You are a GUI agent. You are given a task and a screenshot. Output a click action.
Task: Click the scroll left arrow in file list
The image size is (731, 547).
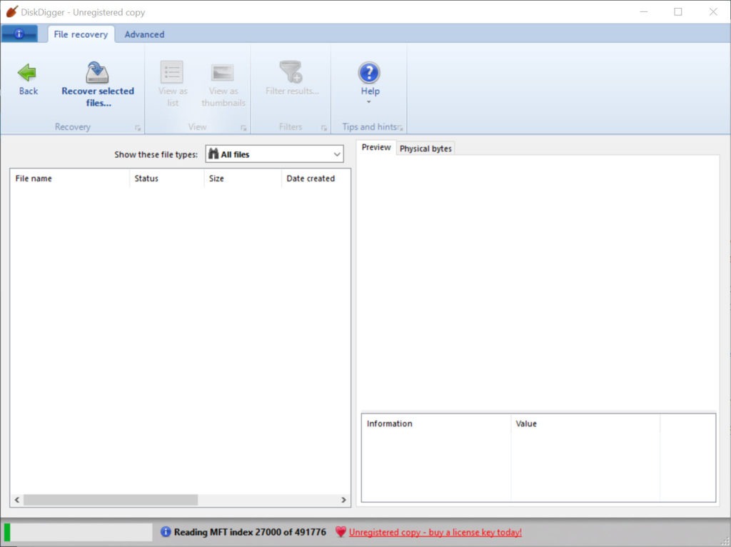pos(17,500)
